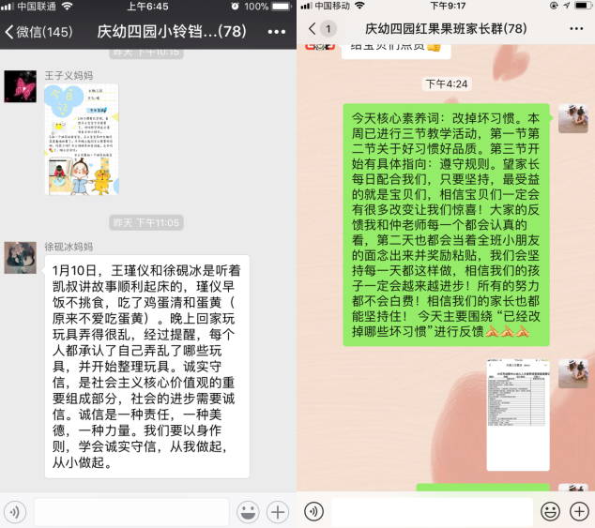595x528 pixels.
Task: Tap 徐砚冰妈妈's profile avatar
Action: coord(21,256)
